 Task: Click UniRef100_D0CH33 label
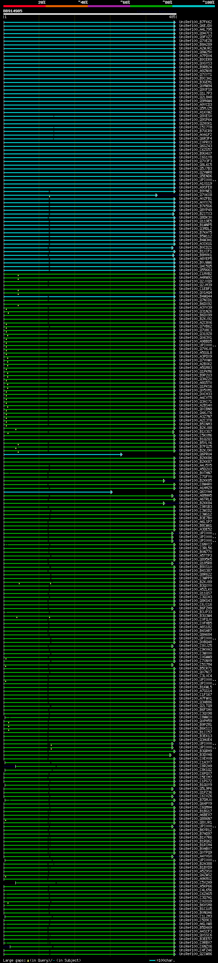196,394
